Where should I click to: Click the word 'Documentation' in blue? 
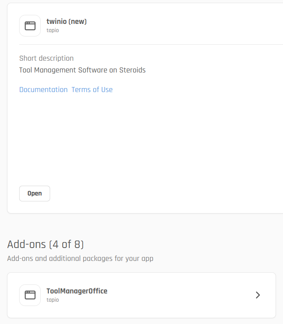[43, 90]
